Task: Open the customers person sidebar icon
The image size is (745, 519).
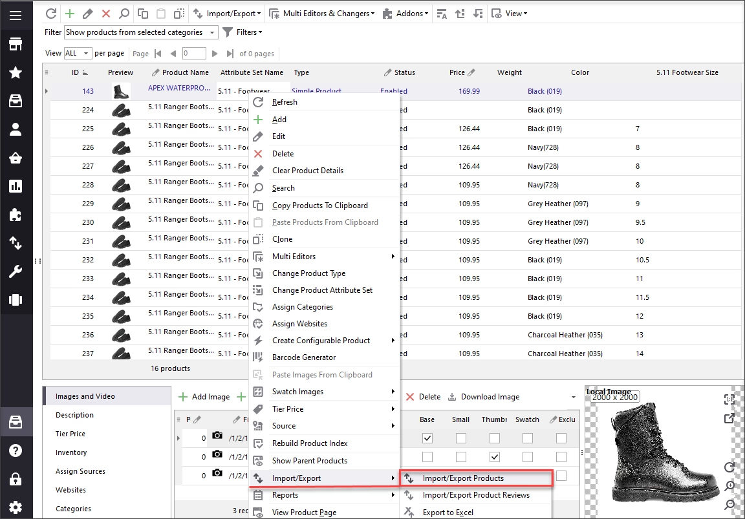Action: coord(16,129)
